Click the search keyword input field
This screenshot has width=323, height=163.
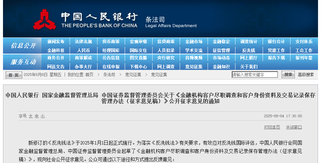pos(255,75)
